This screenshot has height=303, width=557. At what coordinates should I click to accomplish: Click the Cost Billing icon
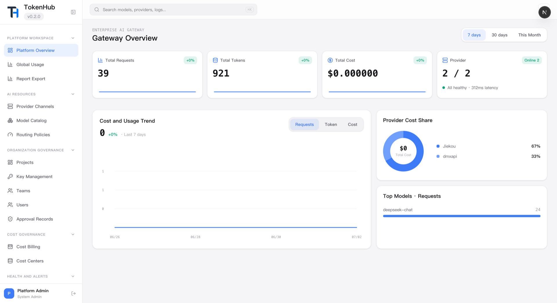(10, 247)
